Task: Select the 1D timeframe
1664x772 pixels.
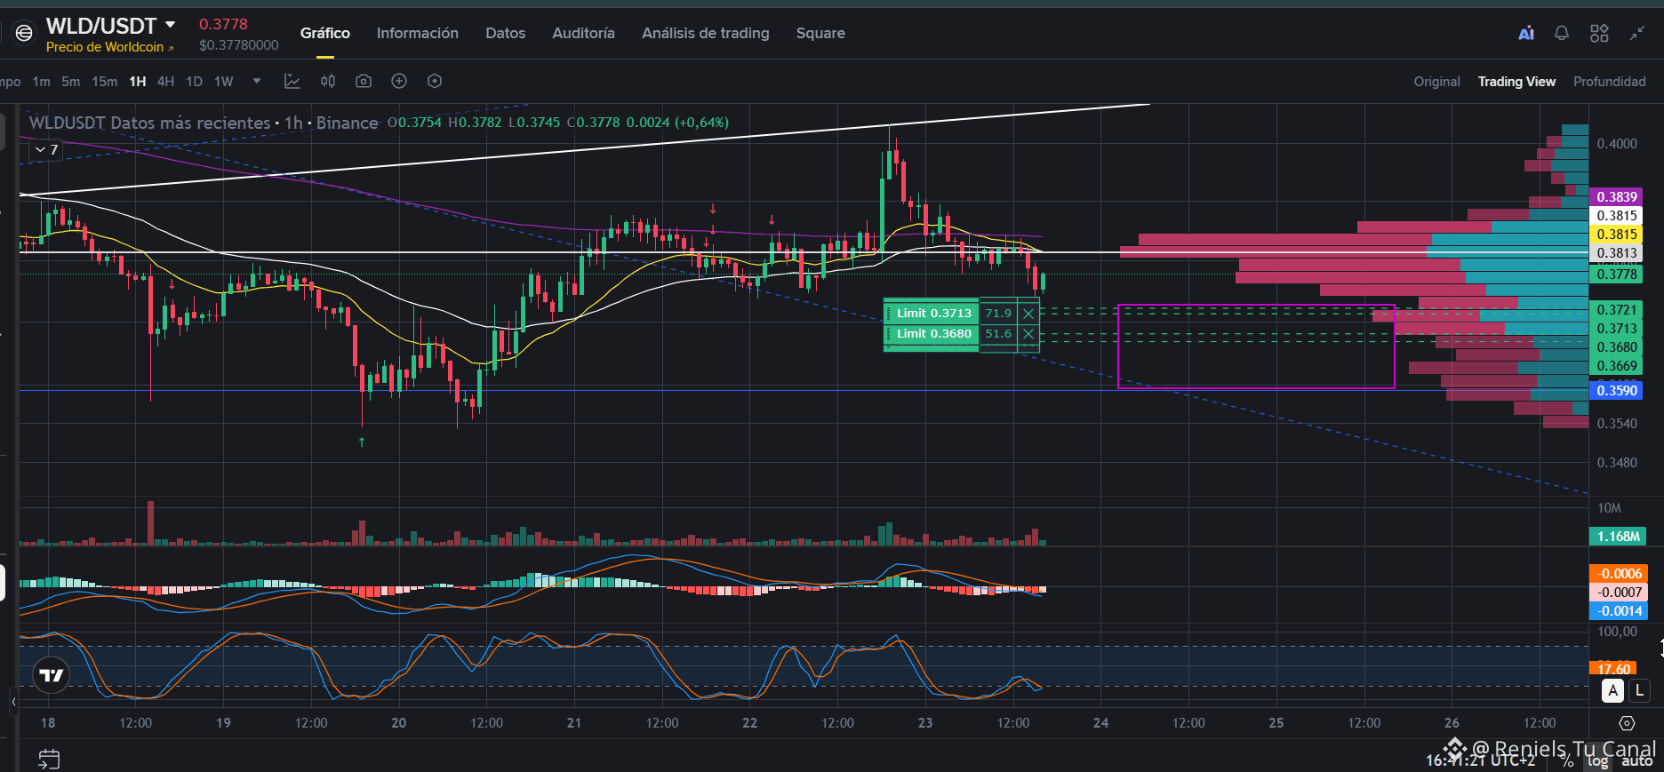Action: coord(194,82)
